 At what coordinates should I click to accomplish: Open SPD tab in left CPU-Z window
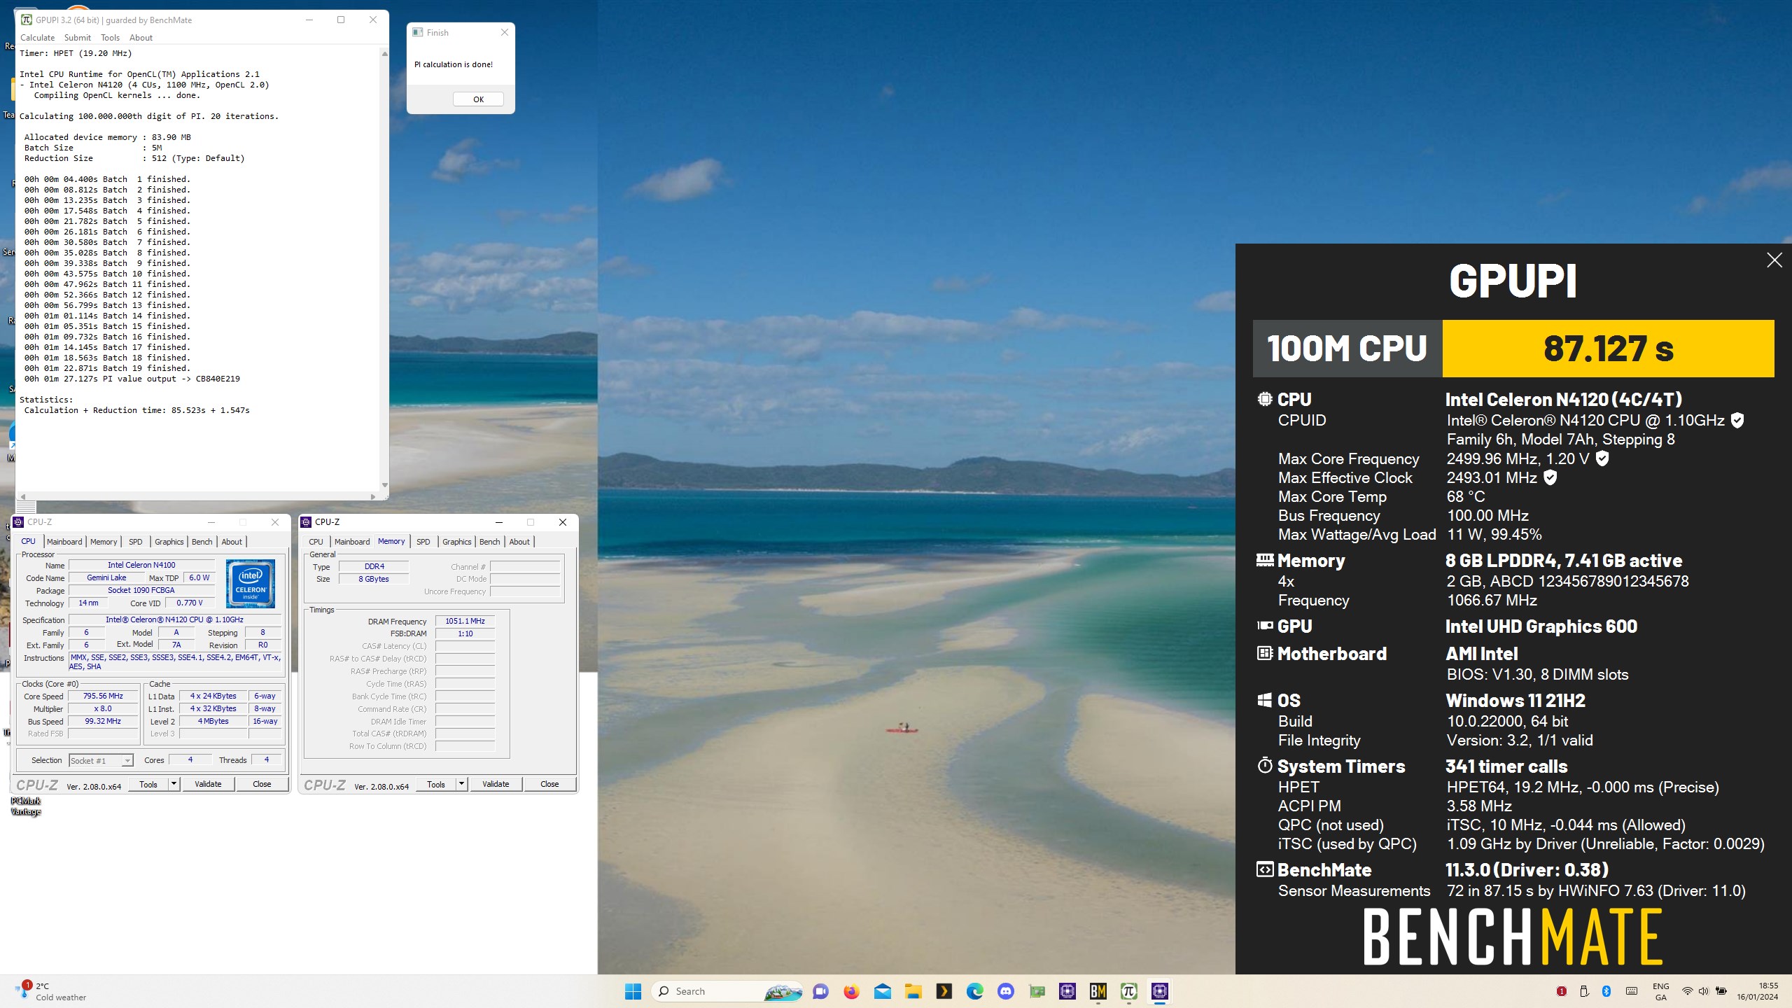point(136,542)
